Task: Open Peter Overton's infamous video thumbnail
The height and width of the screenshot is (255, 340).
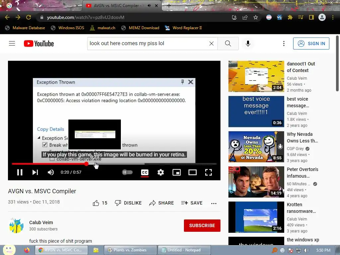Action: pyautogui.click(x=256, y=182)
